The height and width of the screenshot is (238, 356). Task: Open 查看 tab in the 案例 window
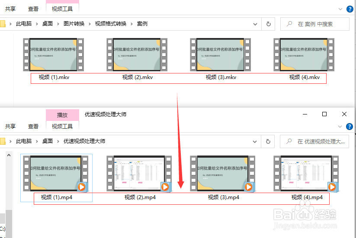[x=33, y=9]
